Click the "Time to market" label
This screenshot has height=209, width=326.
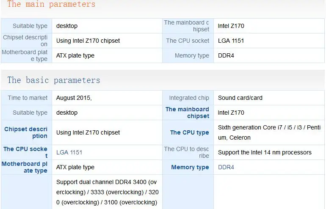(28, 98)
